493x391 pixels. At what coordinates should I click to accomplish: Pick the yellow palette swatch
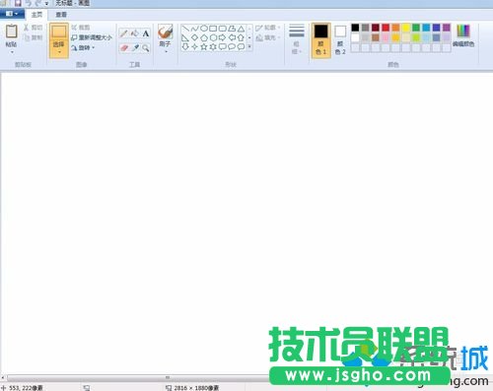click(406, 28)
